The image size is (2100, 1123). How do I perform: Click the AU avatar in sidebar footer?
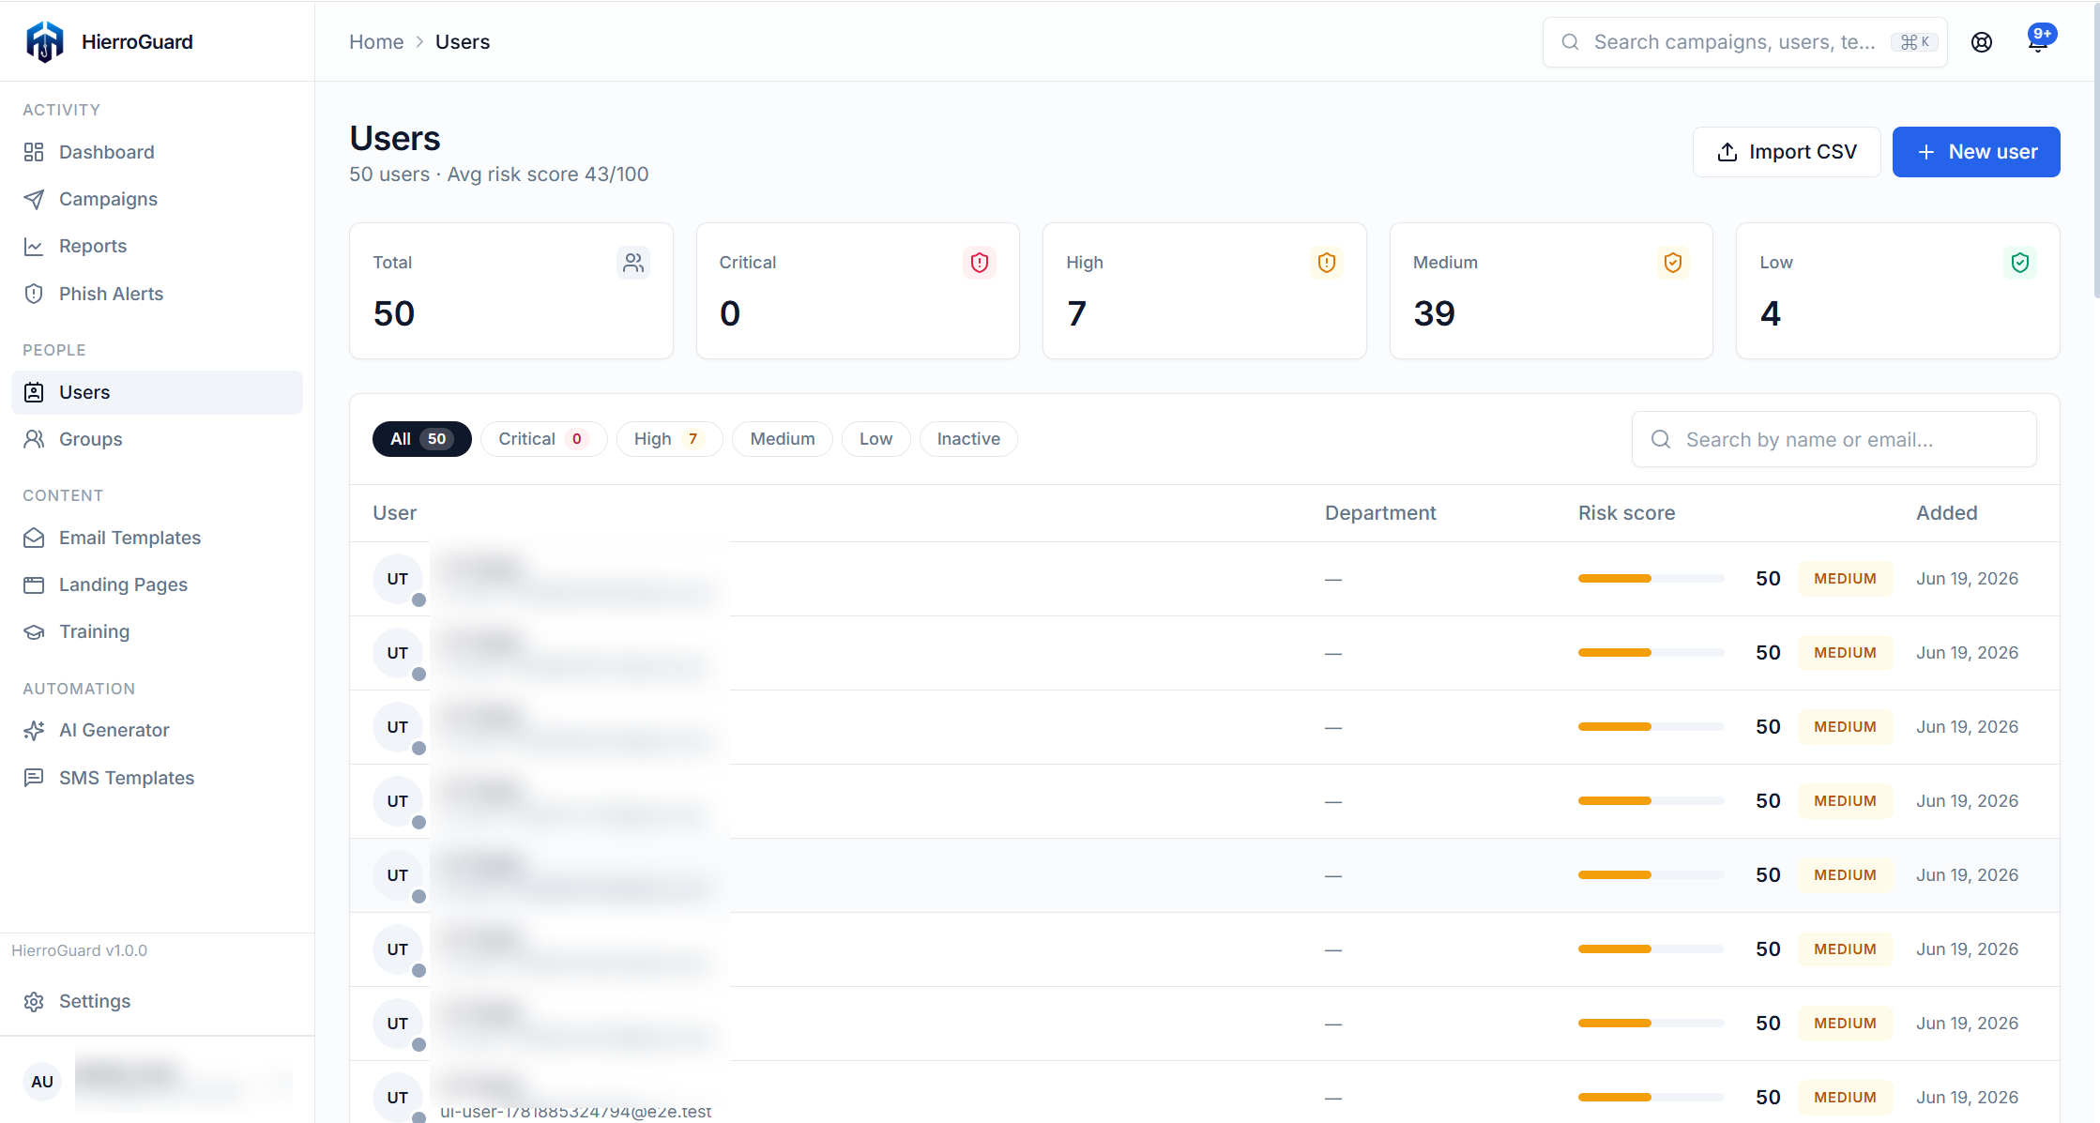pyautogui.click(x=42, y=1082)
